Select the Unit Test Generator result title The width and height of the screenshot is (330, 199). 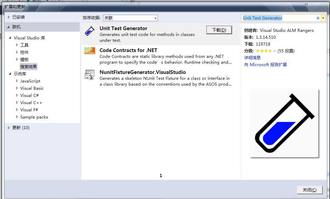coord(124,28)
